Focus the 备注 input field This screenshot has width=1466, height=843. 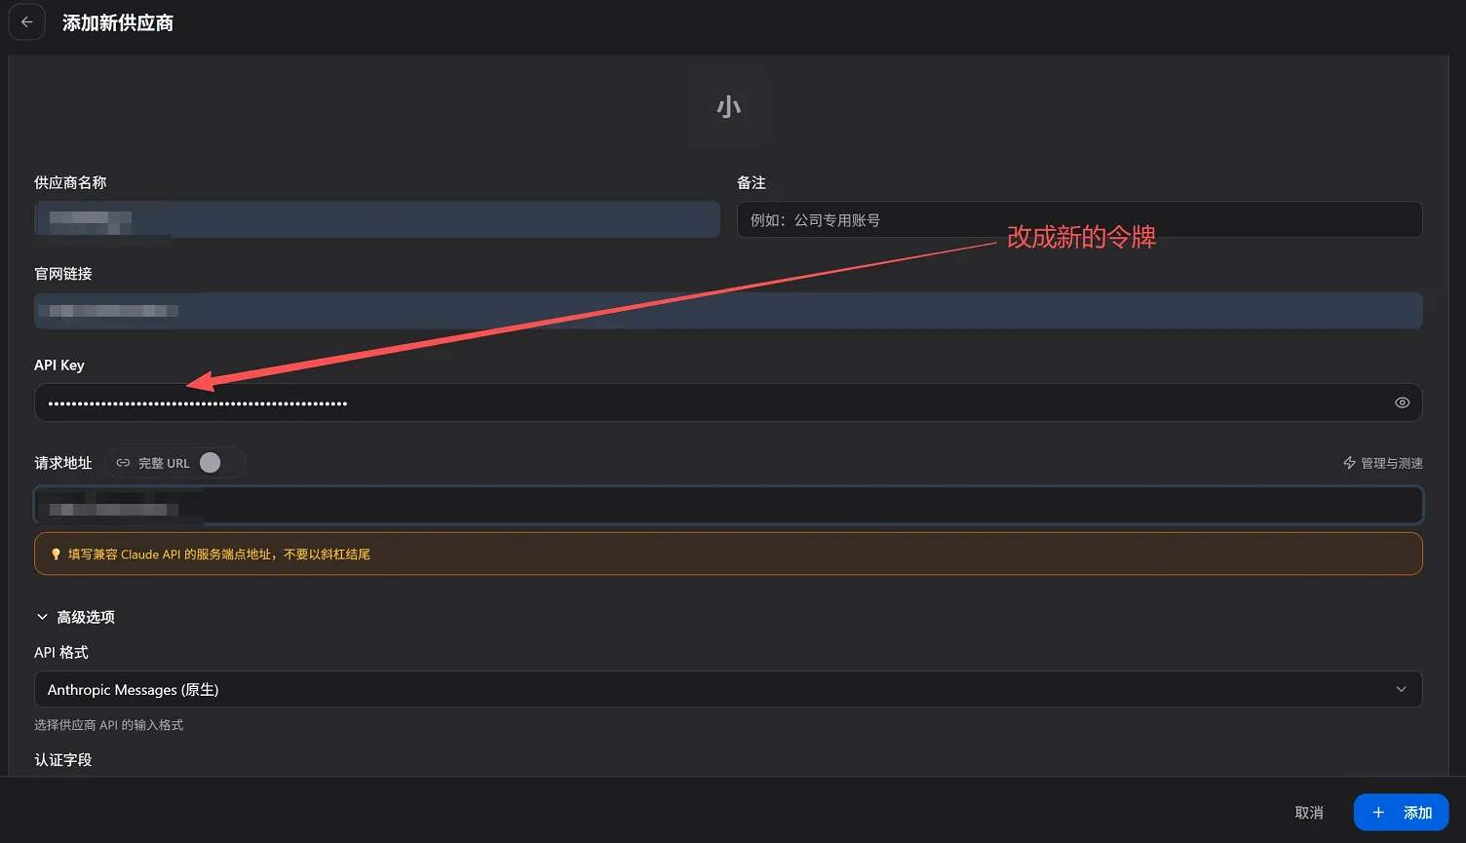(1079, 219)
